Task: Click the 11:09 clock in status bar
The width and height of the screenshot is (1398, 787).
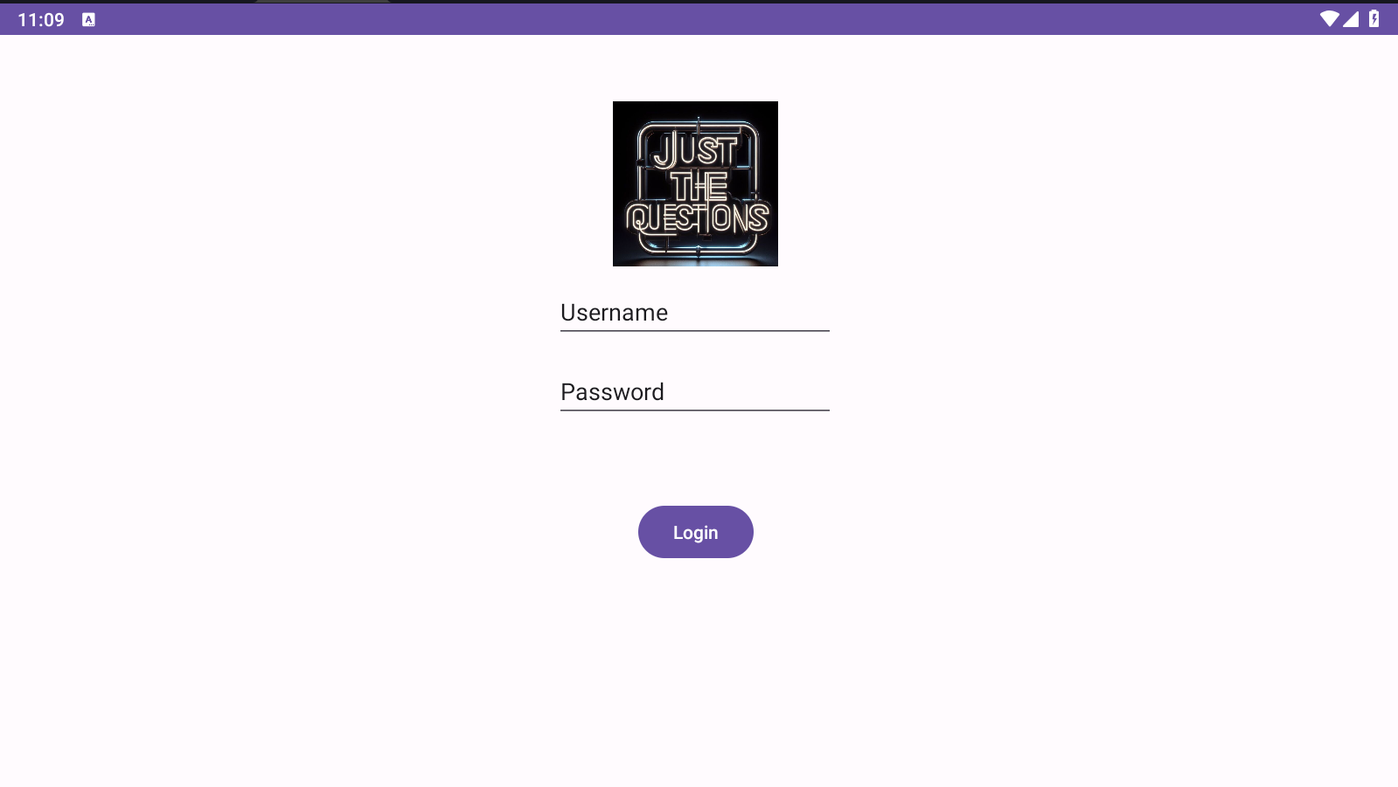Action: [41, 19]
